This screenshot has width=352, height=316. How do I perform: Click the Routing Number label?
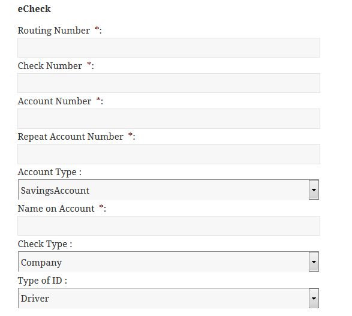point(54,31)
